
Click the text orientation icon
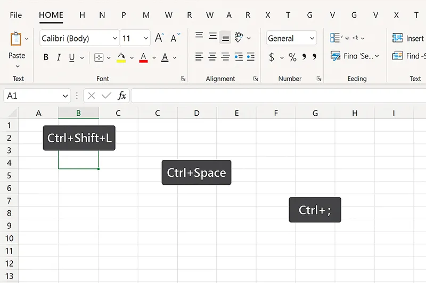tap(239, 37)
